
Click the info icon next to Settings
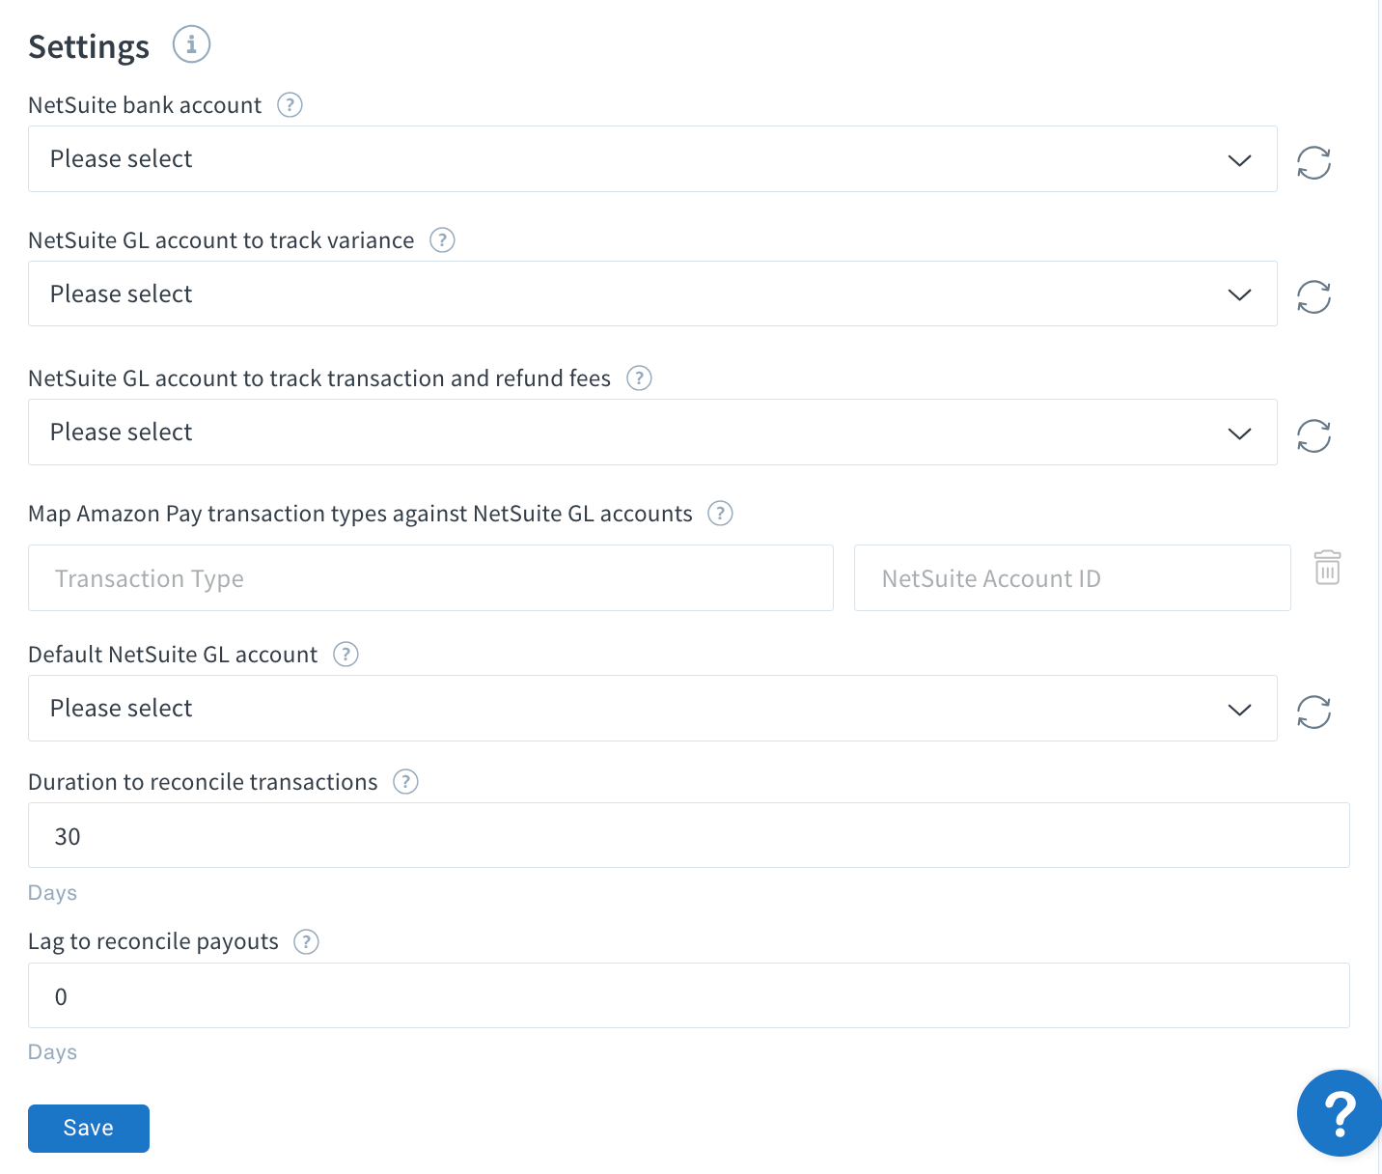191,44
